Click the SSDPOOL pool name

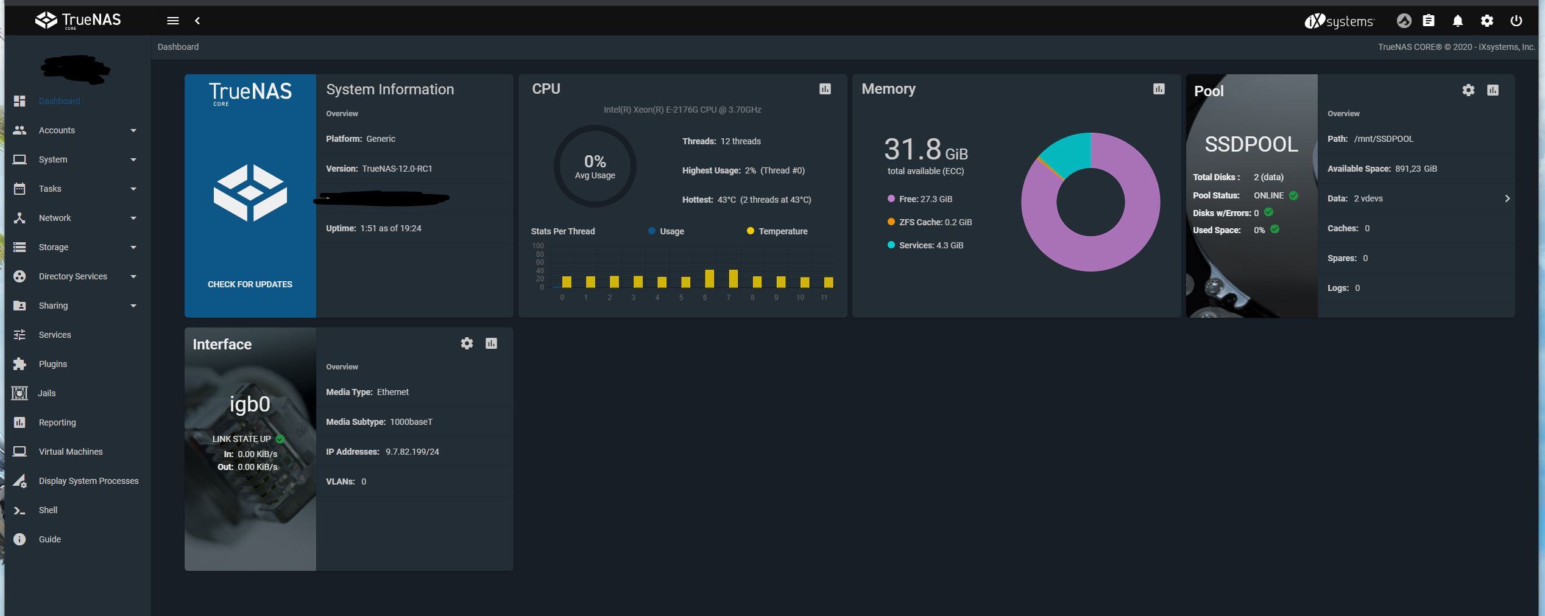click(1251, 144)
